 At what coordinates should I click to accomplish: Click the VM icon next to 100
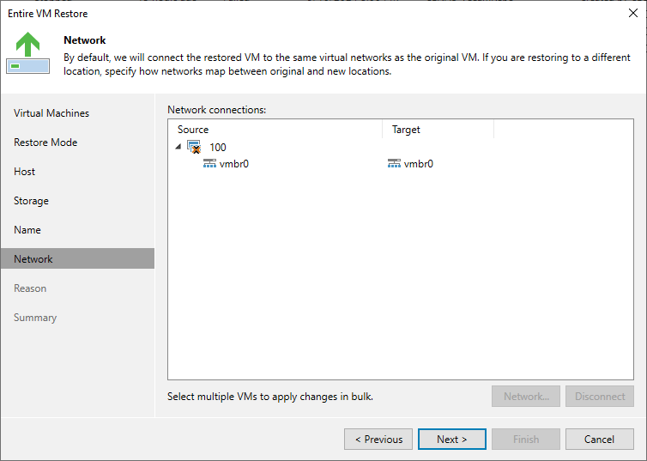pos(194,147)
